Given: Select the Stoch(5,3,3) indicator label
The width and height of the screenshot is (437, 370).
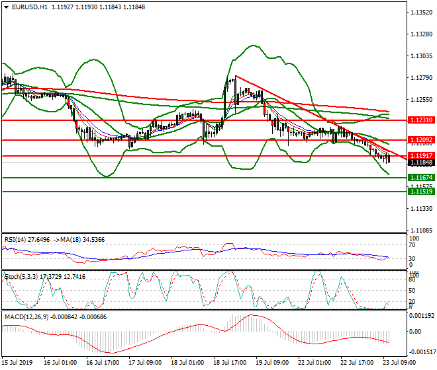Looking at the screenshot, I should [x=21, y=277].
